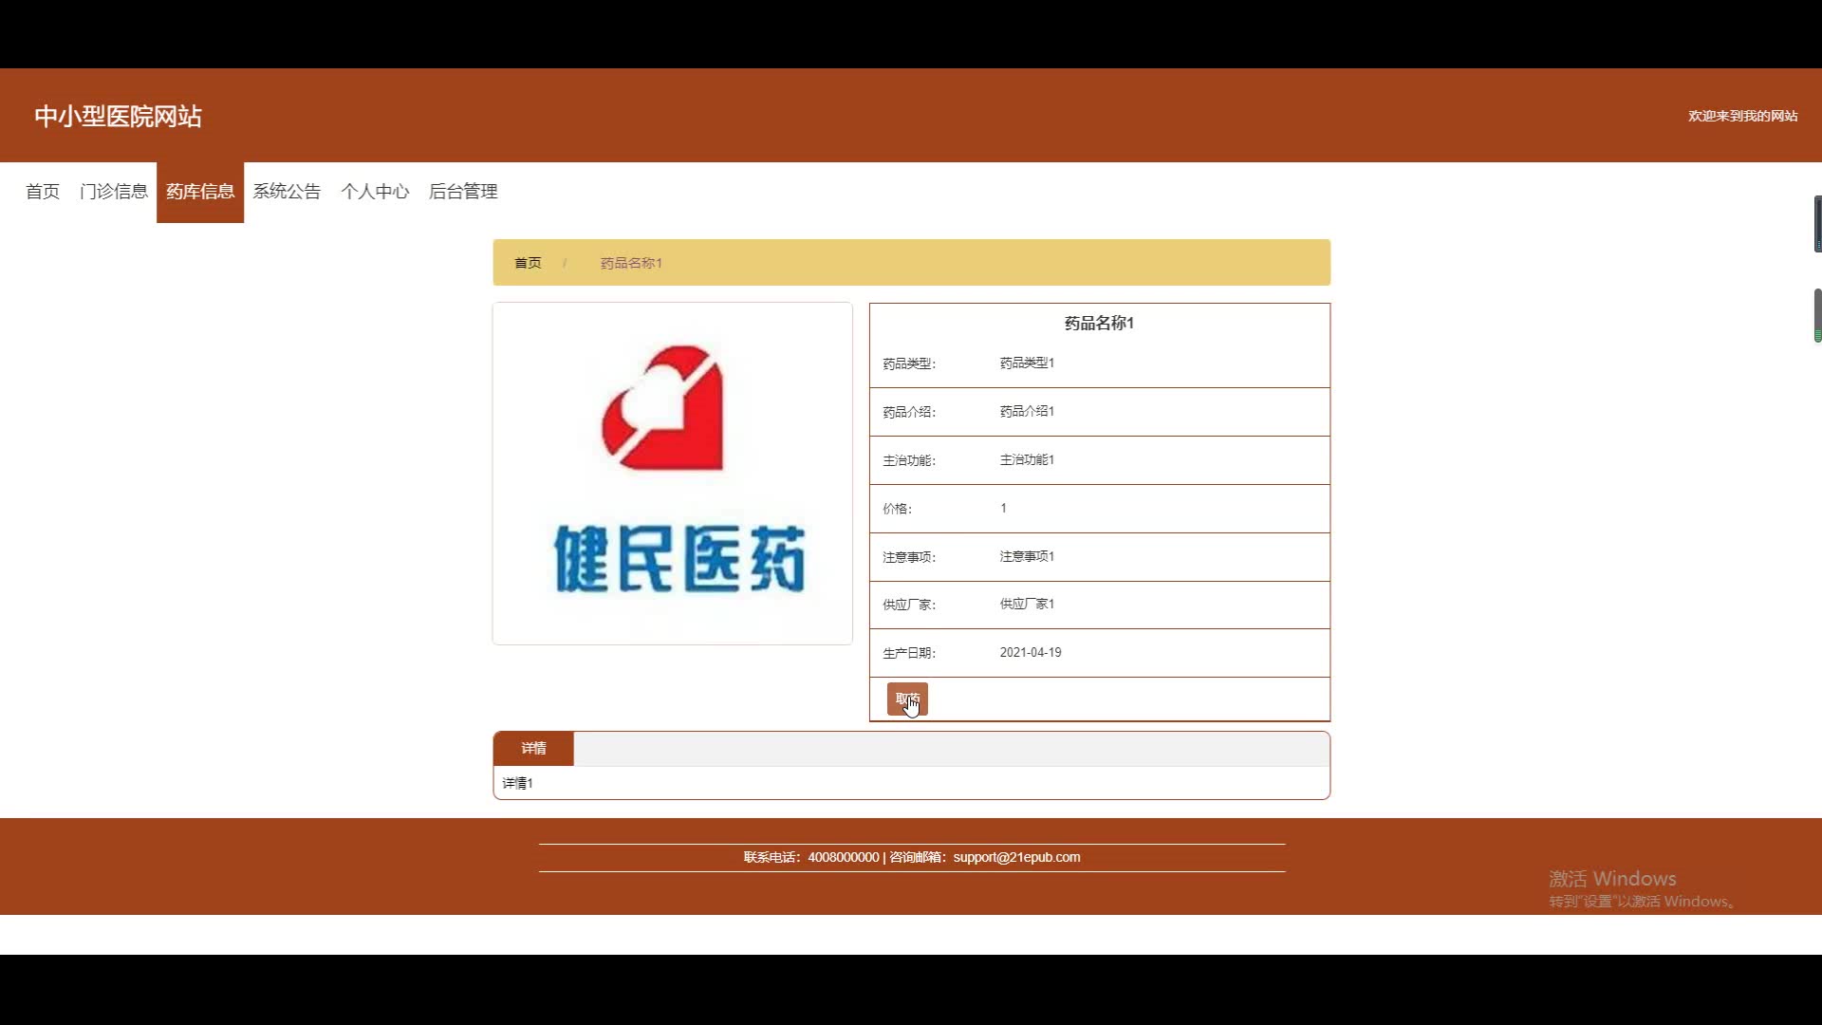
Task: Click the 健民医药 product image
Action: click(672, 474)
